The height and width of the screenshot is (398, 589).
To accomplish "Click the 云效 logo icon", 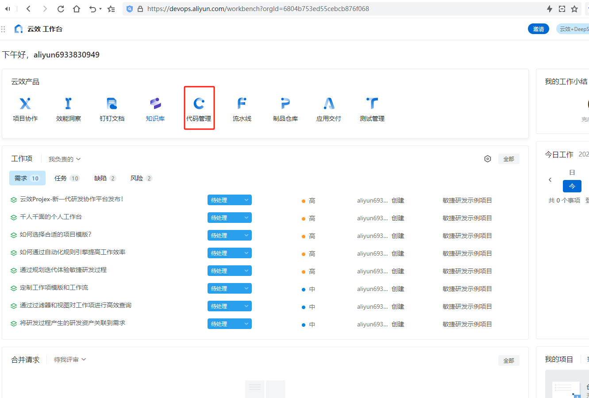I will 19,29.
